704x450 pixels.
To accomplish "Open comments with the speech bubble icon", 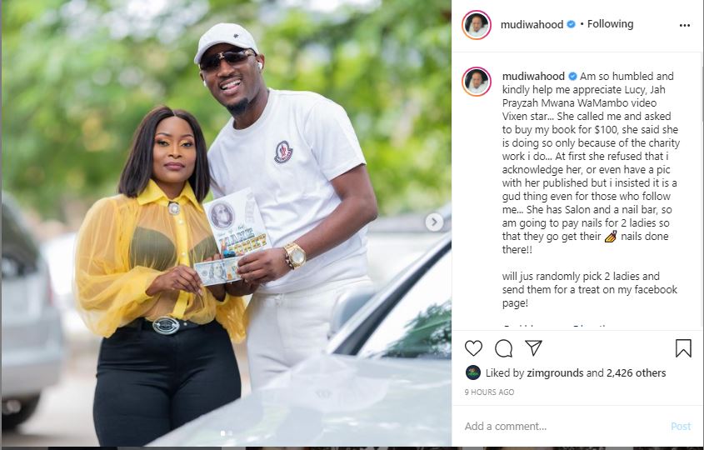I will pyautogui.click(x=503, y=348).
